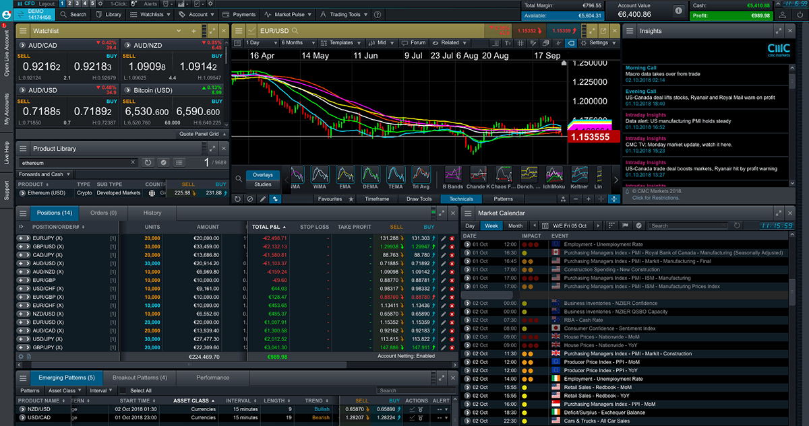Switch to the Orders (0) tab
Viewport: 809px width, 426px height.
coord(103,213)
